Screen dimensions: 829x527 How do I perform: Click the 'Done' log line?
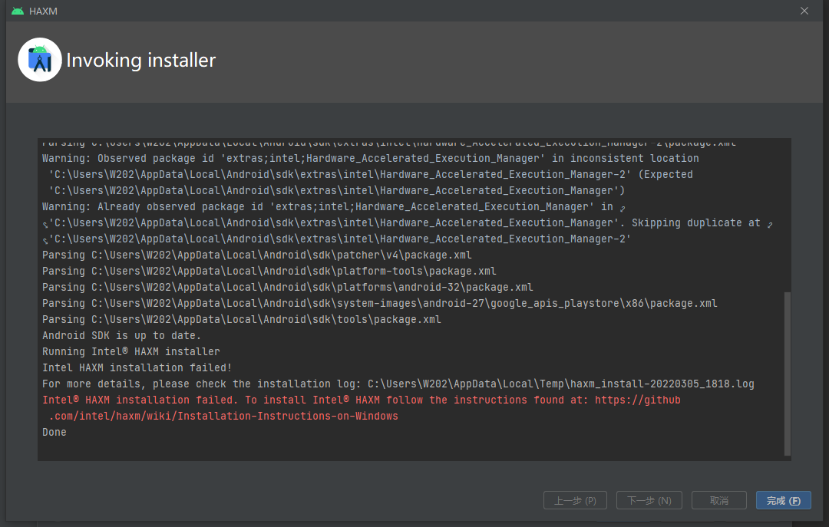click(x=54, y=433)
